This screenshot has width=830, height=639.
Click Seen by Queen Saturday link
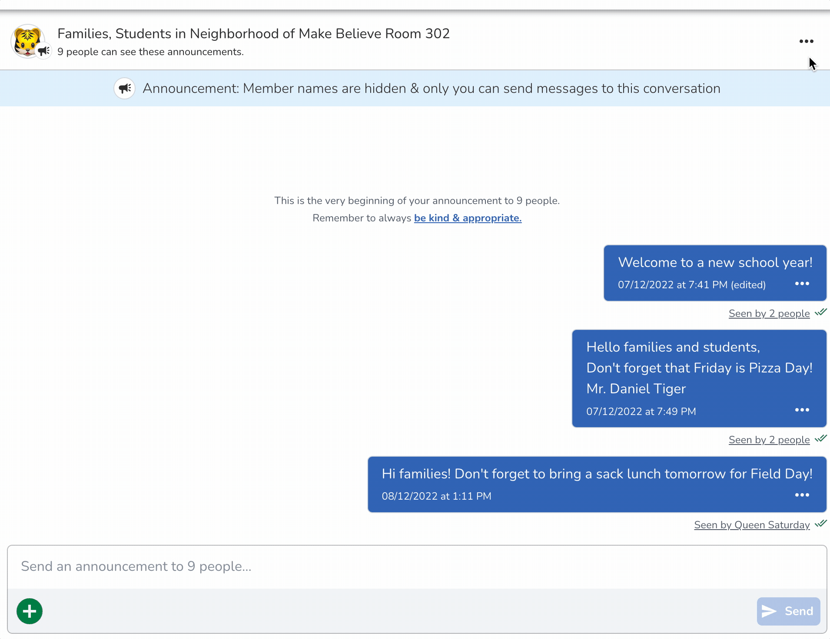pos(752,525)
